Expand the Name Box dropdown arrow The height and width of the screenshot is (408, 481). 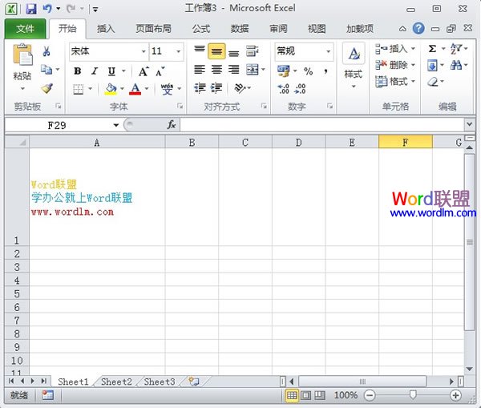[x=116, y=125]
